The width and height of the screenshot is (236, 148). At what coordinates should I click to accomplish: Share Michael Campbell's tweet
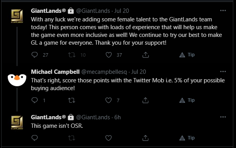[x=145, y=100]
